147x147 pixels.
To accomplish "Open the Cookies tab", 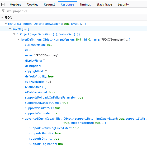I will [32, 4].
